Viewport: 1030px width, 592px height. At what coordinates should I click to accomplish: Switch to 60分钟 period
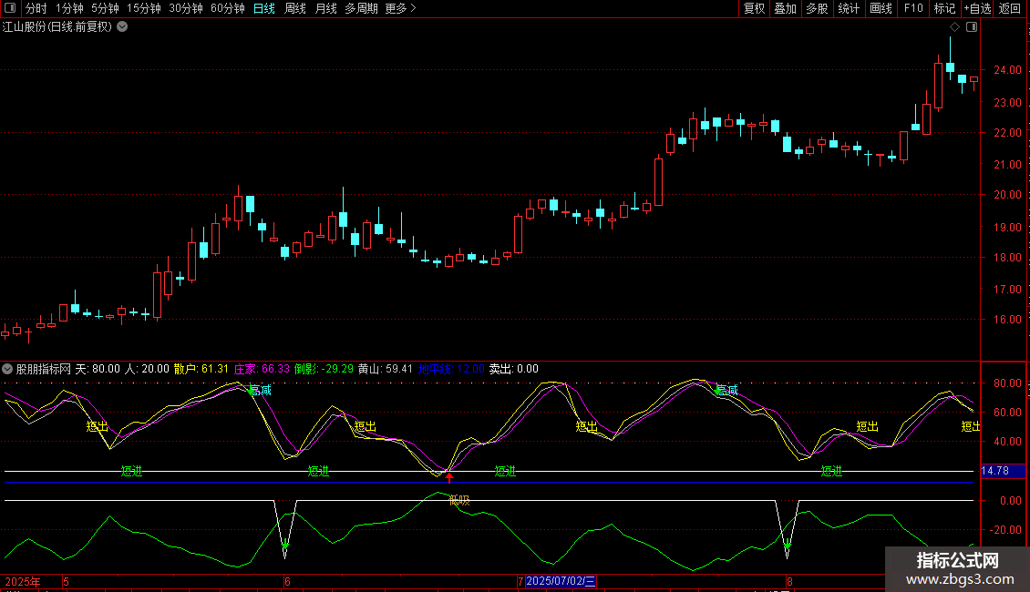[x=227, y=9]
